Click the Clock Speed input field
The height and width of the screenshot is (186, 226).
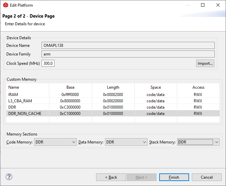tap(48, 63)
